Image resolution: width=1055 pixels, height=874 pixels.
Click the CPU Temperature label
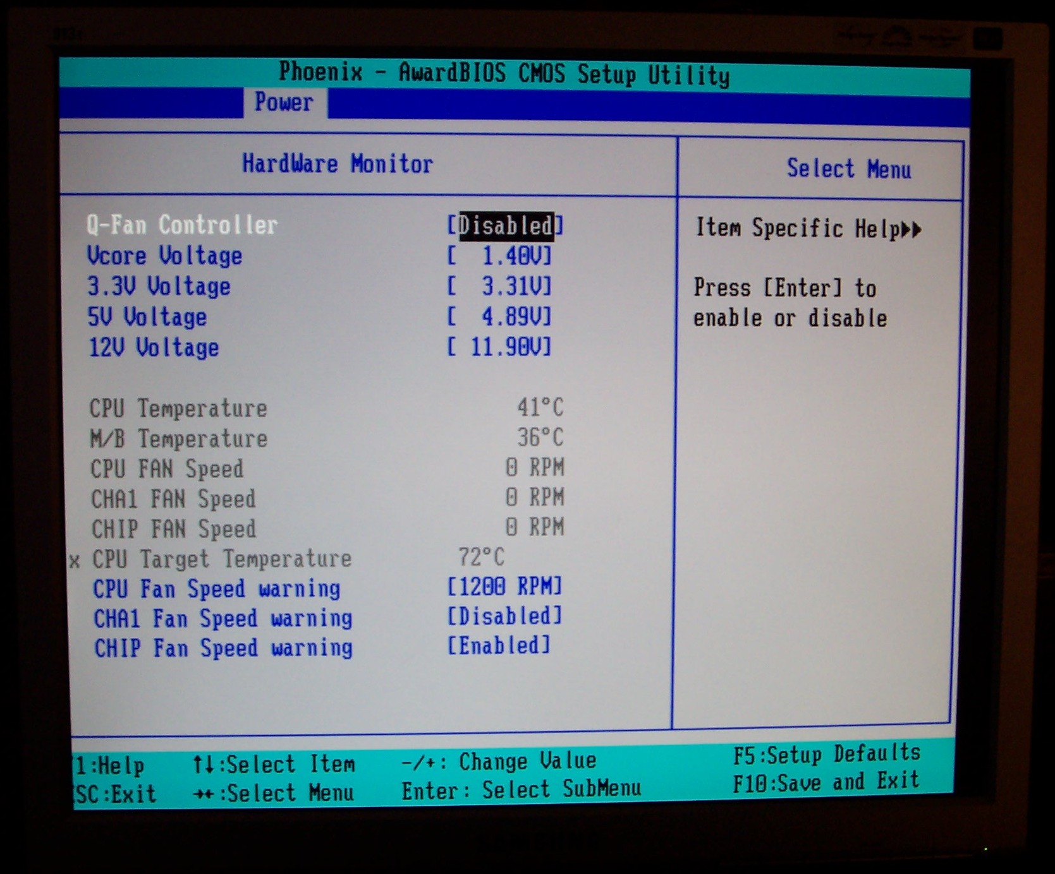coord(178,409)
